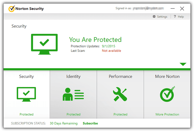Screen dimensions: 194x131
Task: Click the You Are Protected heading
Action: [x=95, y=40]
